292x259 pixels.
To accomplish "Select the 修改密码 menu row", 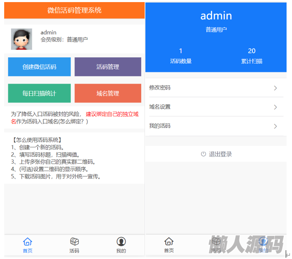I will pos(209,88).
